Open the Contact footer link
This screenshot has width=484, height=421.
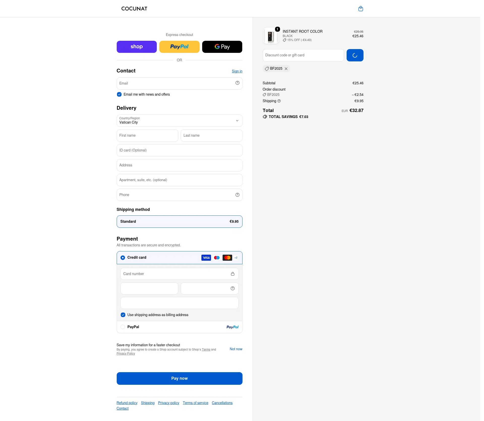(x=123, y=408)
